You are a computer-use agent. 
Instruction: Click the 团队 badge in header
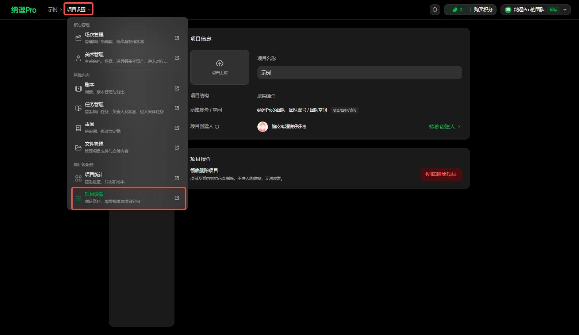[553, 10]
